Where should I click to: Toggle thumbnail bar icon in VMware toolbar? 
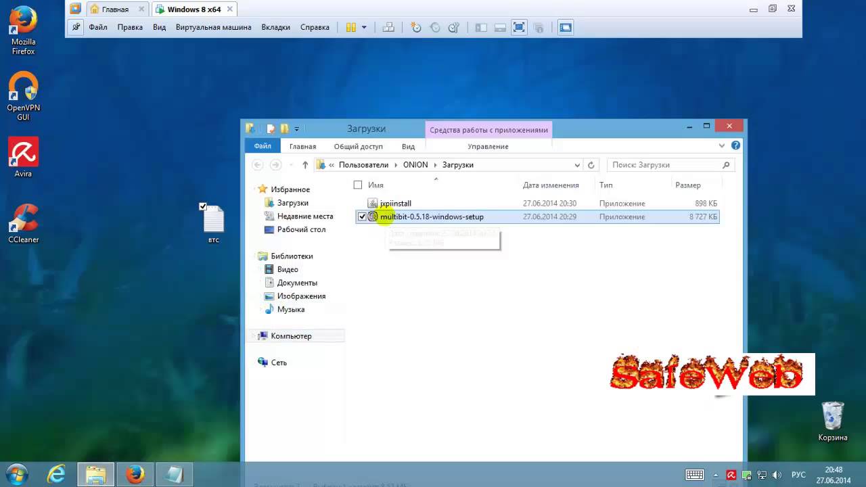pyautogui.click(x=500, y=27)
